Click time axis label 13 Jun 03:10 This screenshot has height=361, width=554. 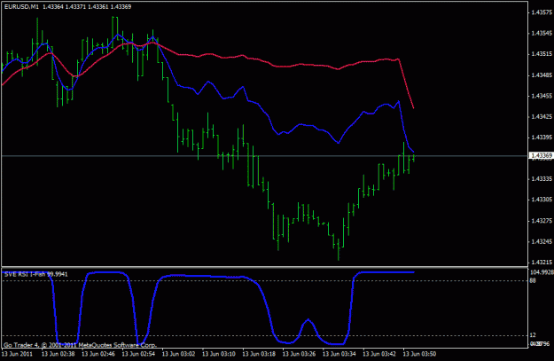pos(219,354)
